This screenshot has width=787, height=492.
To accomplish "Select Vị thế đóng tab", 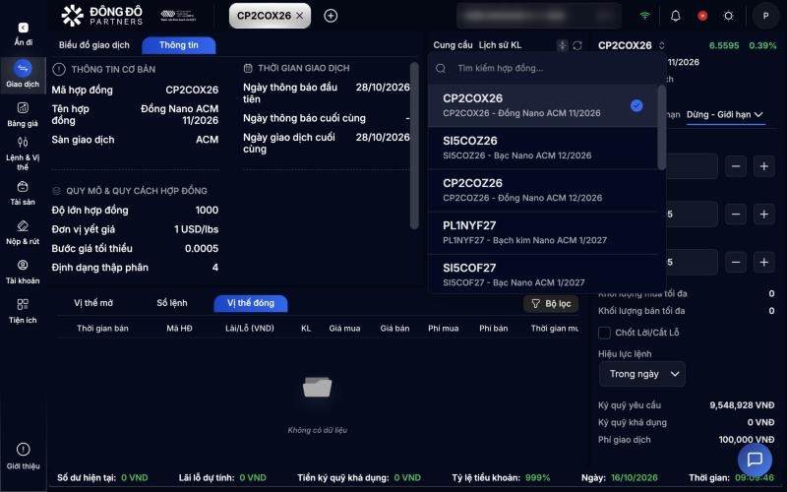I will pyautogui.click(x=251, y=303).
